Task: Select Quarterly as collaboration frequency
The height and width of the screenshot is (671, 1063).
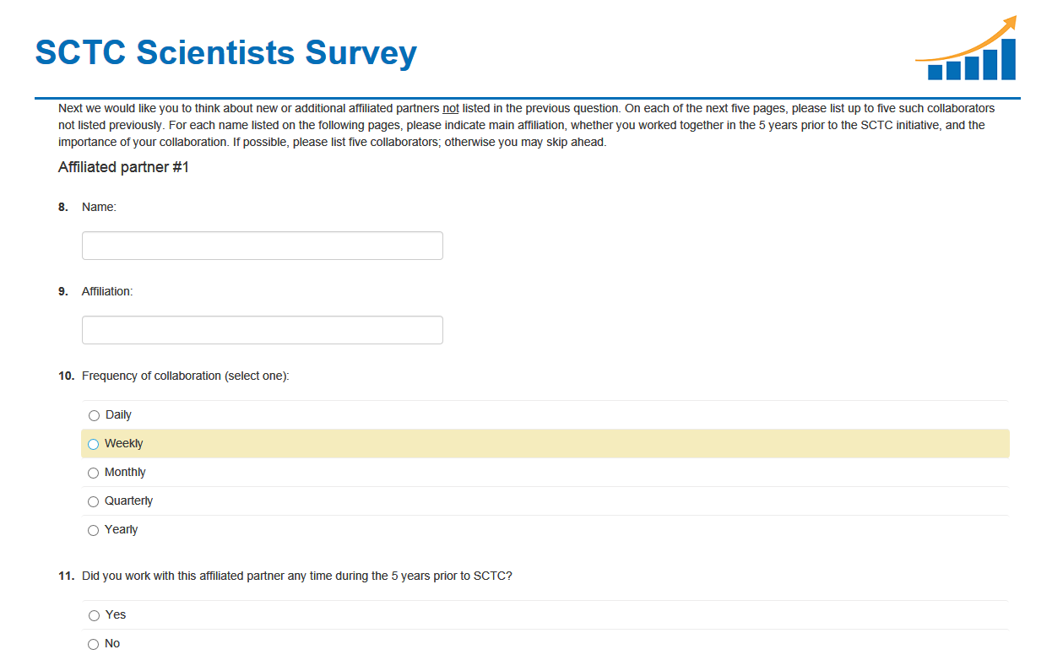Action: point(94,501)
